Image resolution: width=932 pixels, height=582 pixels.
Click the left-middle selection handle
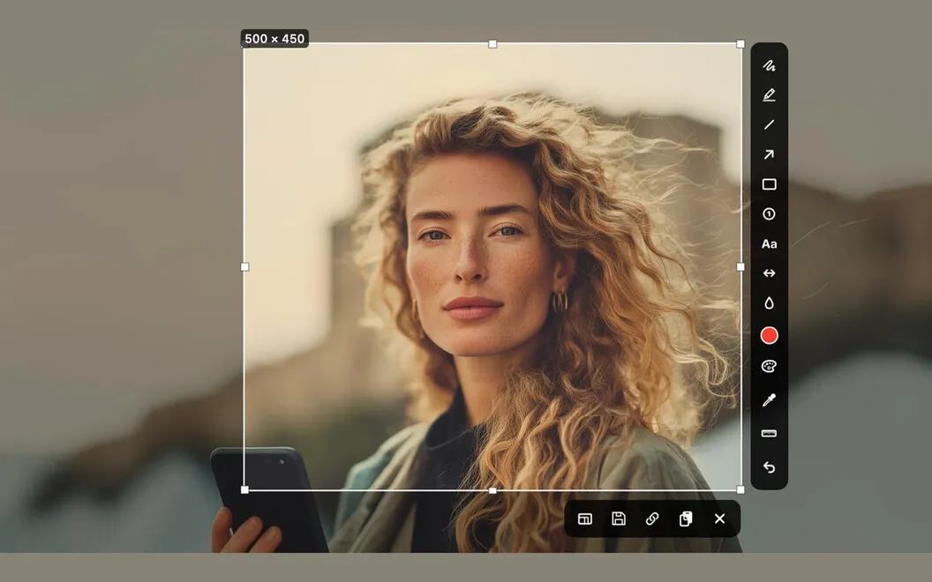click(x=244, y=267)
